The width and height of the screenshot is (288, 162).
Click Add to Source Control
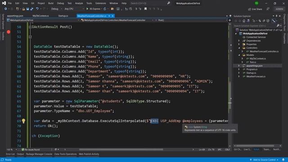[264, 160]
